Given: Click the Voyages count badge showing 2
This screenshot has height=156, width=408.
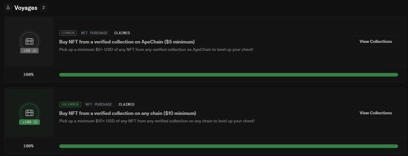Looking at the screenshot, I should coord(43,8).
